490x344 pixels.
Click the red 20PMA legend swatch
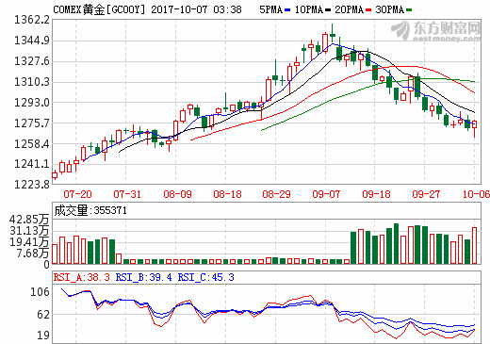pos(368,10)
